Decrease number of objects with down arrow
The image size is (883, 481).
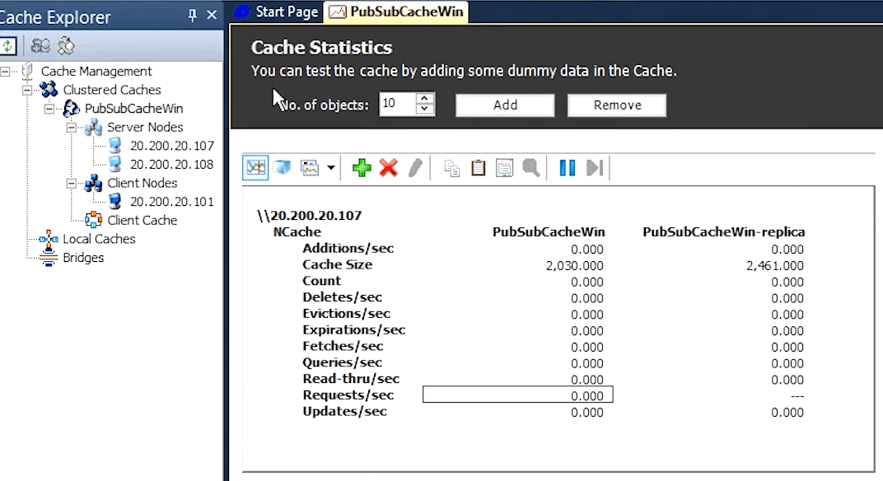click(x=424, y=110)
